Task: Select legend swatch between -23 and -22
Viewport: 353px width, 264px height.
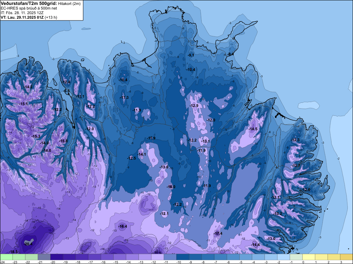Action: [x=19, y=257]
